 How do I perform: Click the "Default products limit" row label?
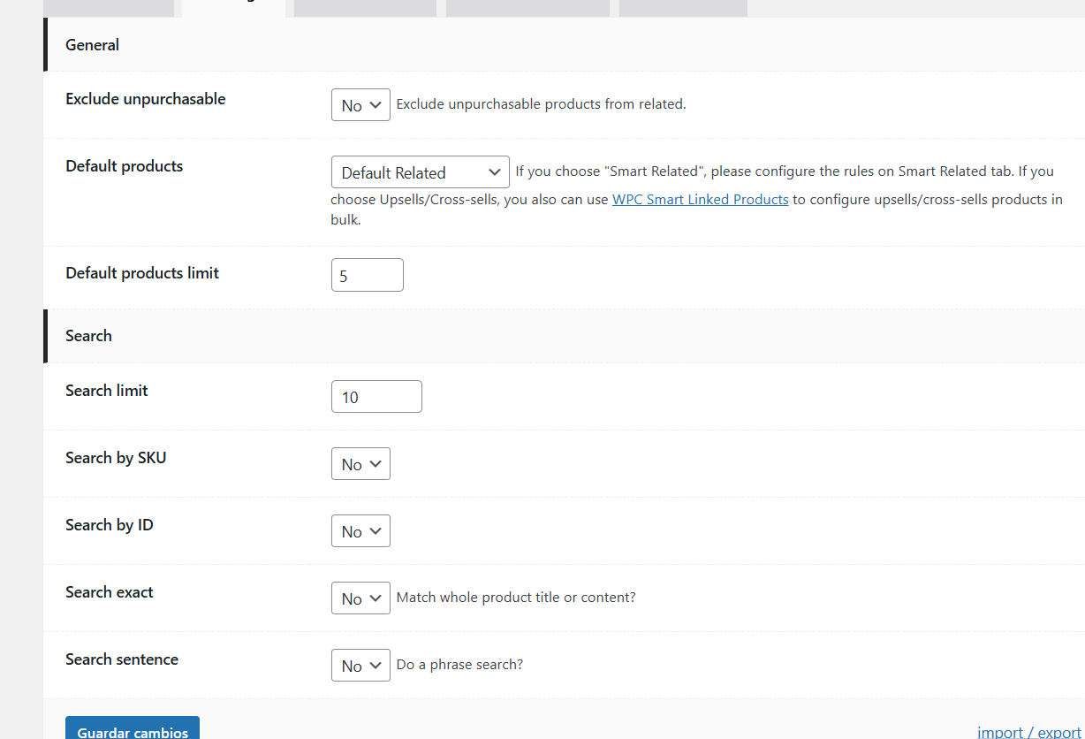141,273
